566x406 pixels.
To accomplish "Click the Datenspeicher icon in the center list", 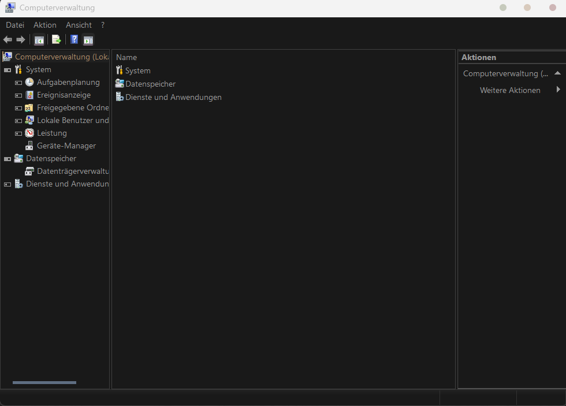I will click(x=120, y=84).
